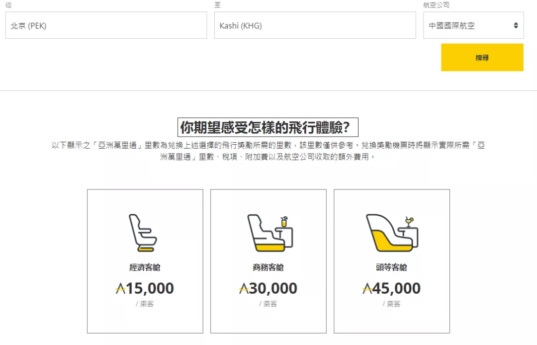Click the 經濟客艙 cabin label
Screen dimensions: 537x345
click(144, 267)
